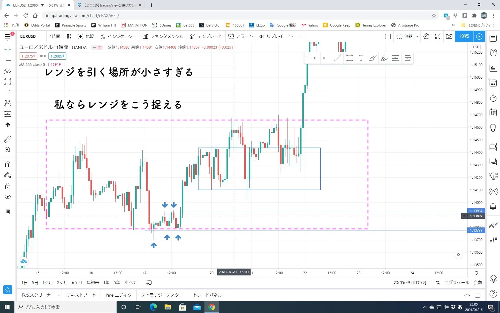Open chart settings gear icon
This screenshot has width=500, height=313.
coord(426,36)
